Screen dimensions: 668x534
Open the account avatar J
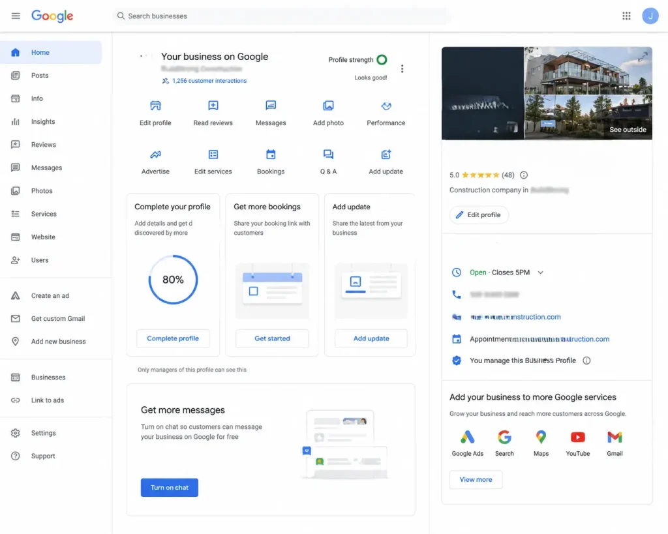pos(650,16)
